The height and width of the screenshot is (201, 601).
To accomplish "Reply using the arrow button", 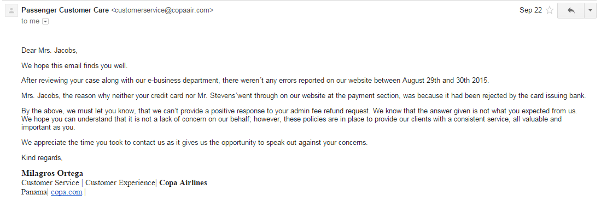I will coord(571,11).
